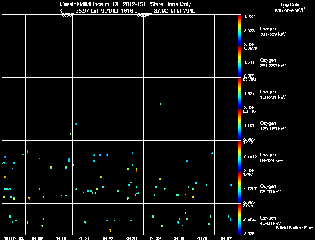Click the 04:27 time axis label

[x=108, y=238]
